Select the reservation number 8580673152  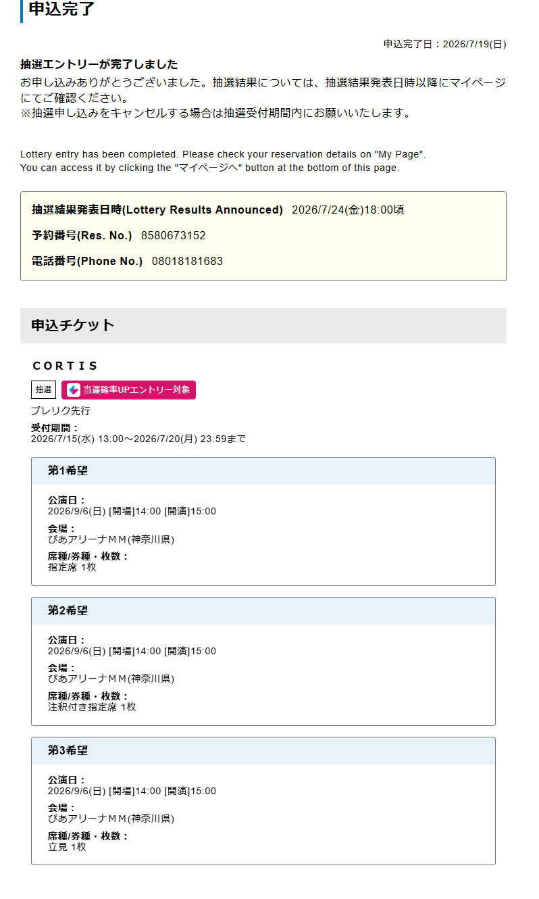click(x=174, y=236)
